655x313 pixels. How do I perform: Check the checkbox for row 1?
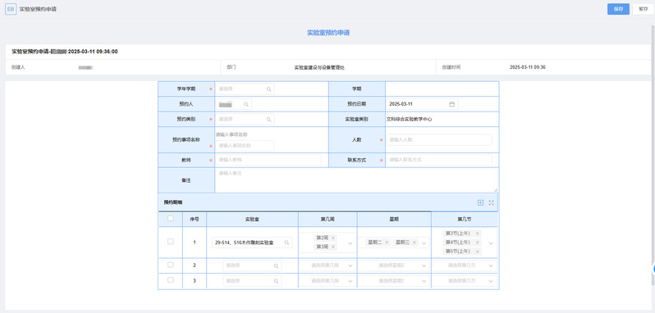[x=171, y=242]
